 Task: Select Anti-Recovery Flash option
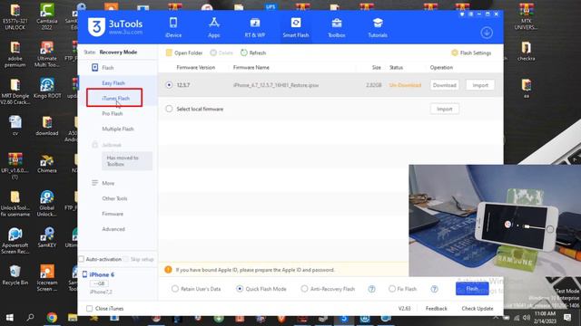tap(304, 289)
